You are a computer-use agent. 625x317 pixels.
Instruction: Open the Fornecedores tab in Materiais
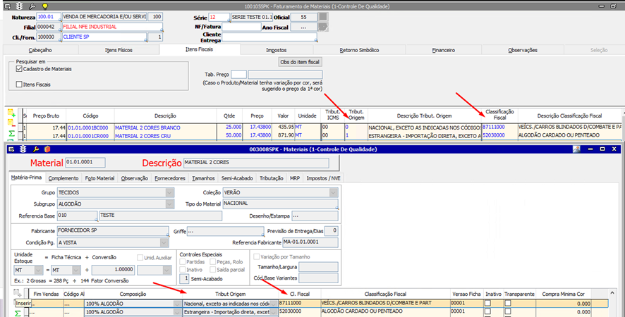pyautogui.click(x=170, y=178)
